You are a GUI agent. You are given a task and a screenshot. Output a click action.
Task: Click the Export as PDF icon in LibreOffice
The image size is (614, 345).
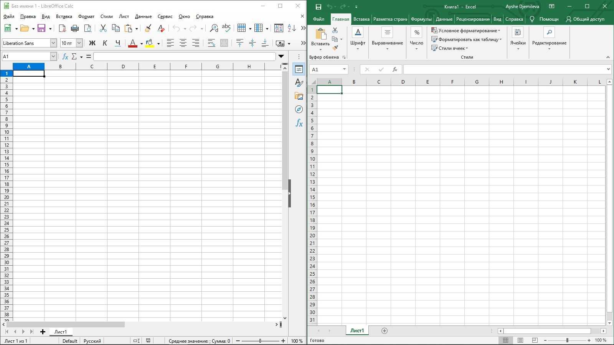coord(62,28)
